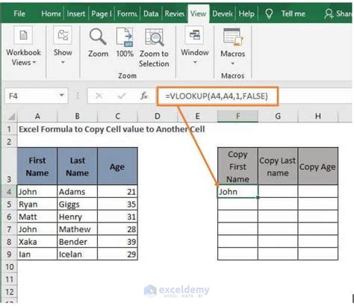The height and width of the screenshot is (306, 354).
Task: Click the Tell me lightbulb icon
Action: pyautogui.click(x=269, y=13)
